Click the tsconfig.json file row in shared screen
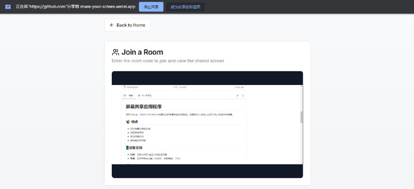Image resolution: width=414 pixels, height=189 pixels. pos(184,87)
